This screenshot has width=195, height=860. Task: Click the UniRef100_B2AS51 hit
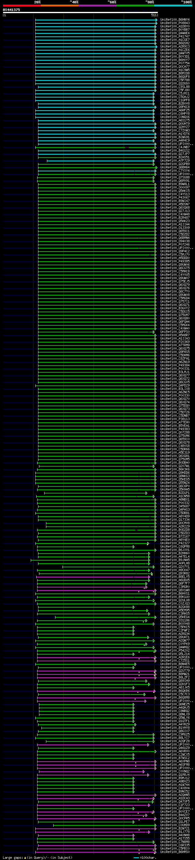click(x=175, y=157)
